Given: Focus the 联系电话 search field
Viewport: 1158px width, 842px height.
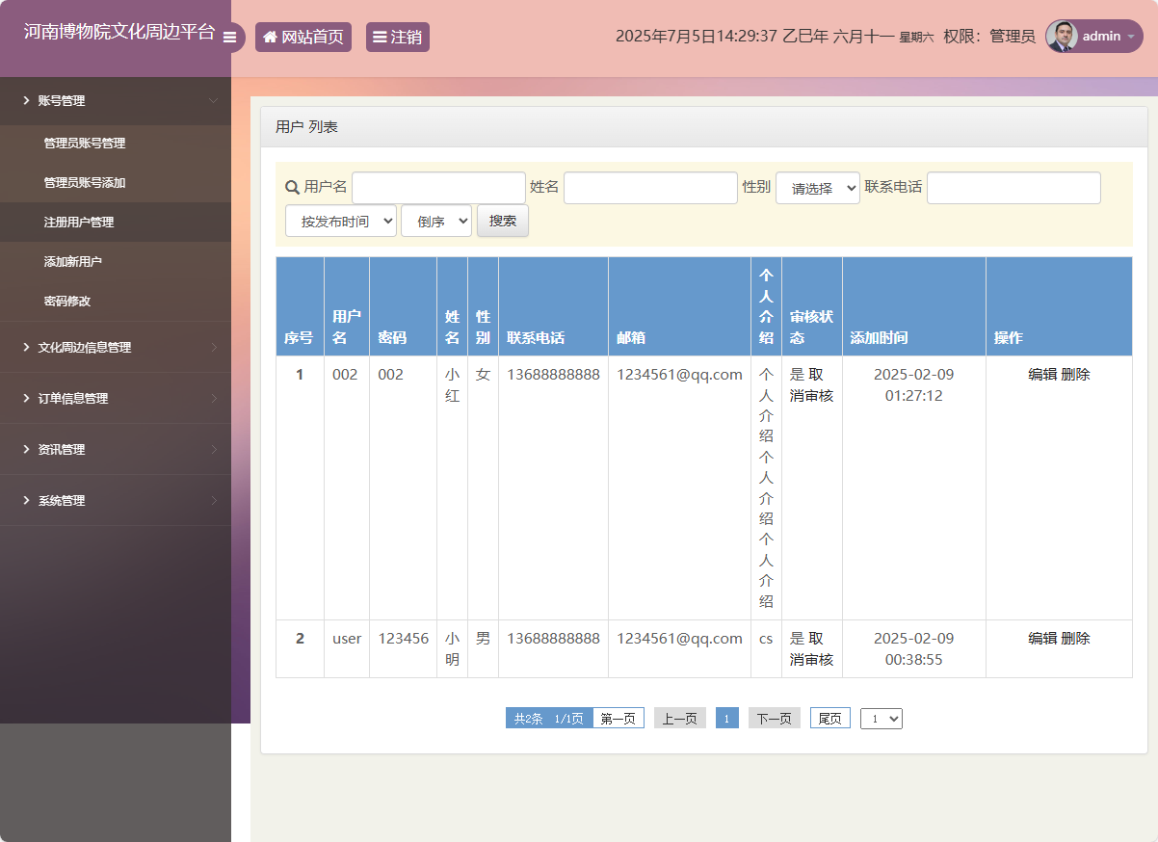Looking at the screenshot, I should 1013,188.
